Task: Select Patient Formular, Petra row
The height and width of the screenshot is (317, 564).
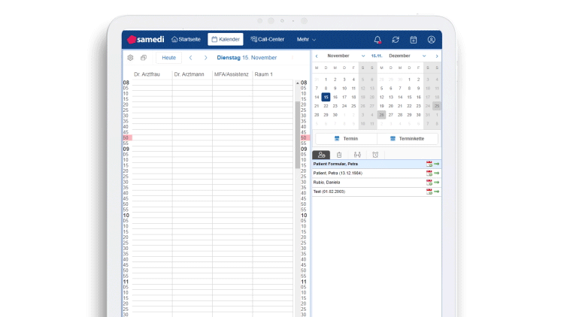Action: (x=377, y=164)
